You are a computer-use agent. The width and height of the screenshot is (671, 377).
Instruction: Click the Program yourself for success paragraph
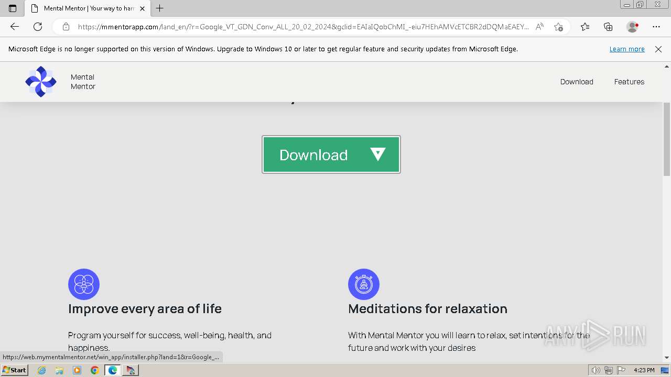(x=170, y=341)
